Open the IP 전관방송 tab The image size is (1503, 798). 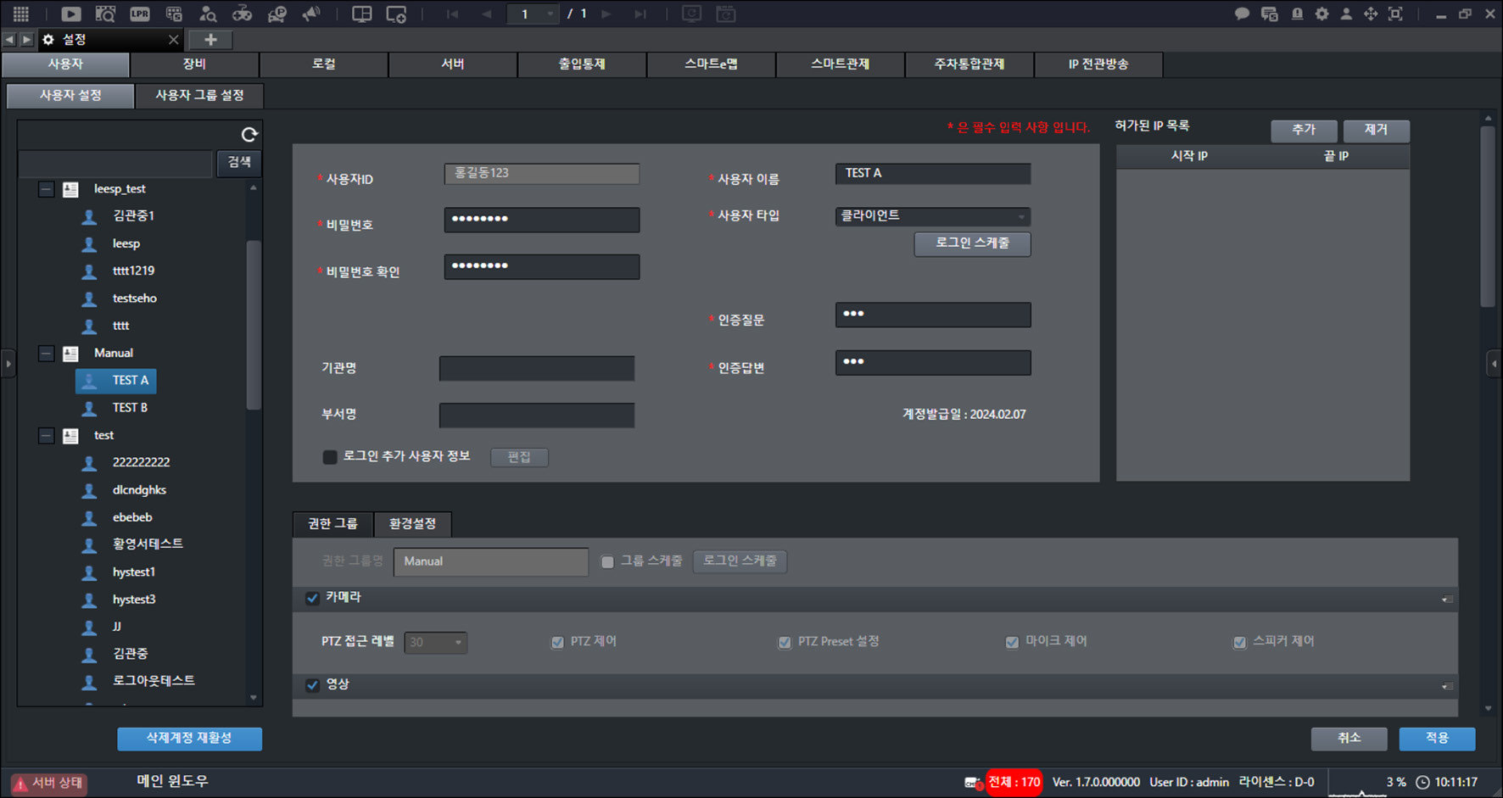(1098, 64)
